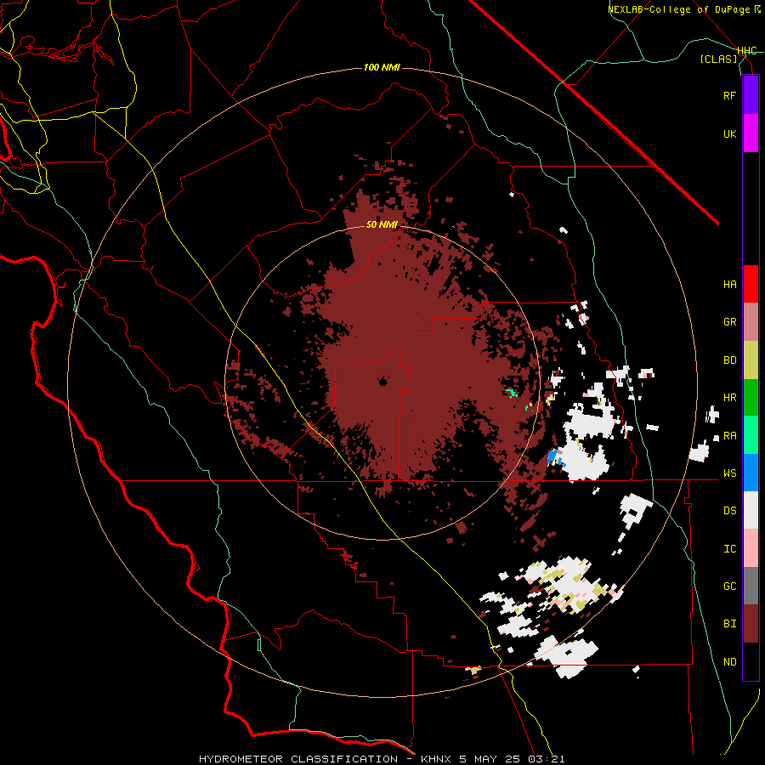Click the '[CLAS]' legend unit text
The image size is (765, 765).
(718, 59)
